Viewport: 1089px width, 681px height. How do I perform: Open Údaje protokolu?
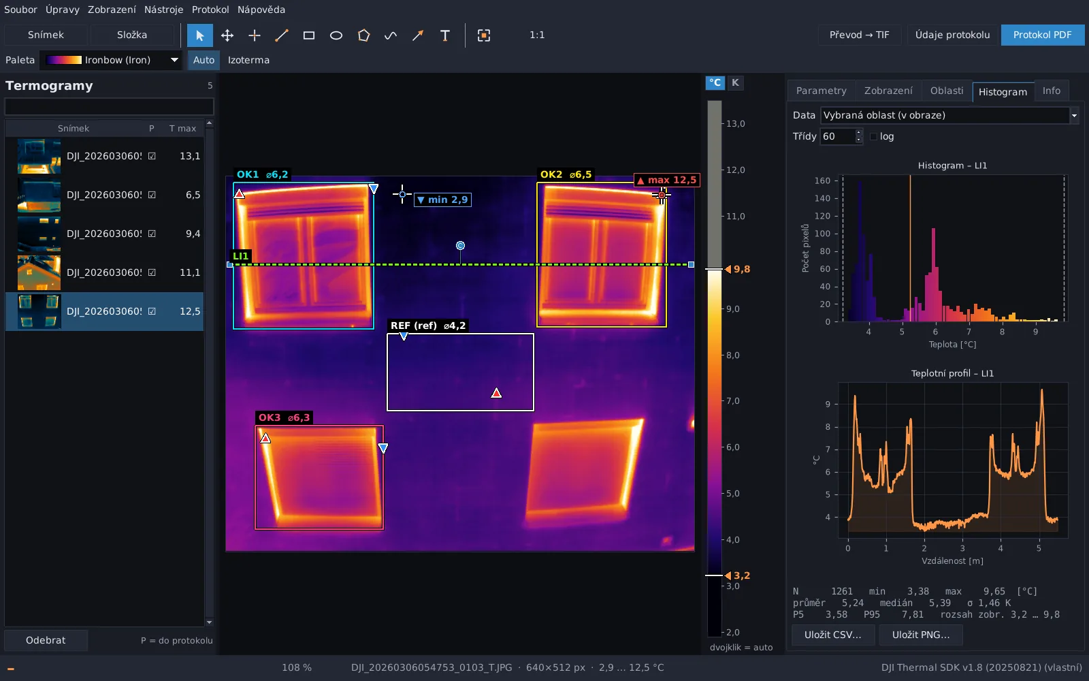(x=952, y=35)
